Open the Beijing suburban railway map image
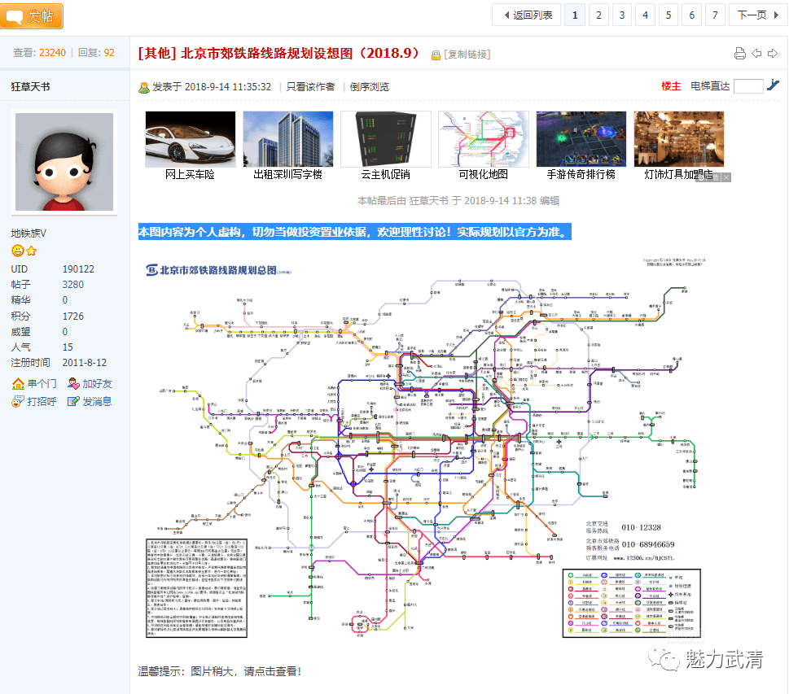789x694 pixels. click(426, 448)
